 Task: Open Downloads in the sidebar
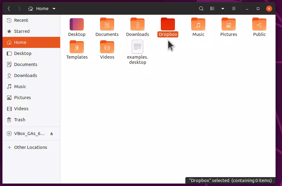click(x=31, y=76)
